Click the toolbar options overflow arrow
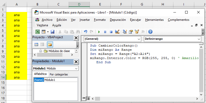 [x=203, y=32]
